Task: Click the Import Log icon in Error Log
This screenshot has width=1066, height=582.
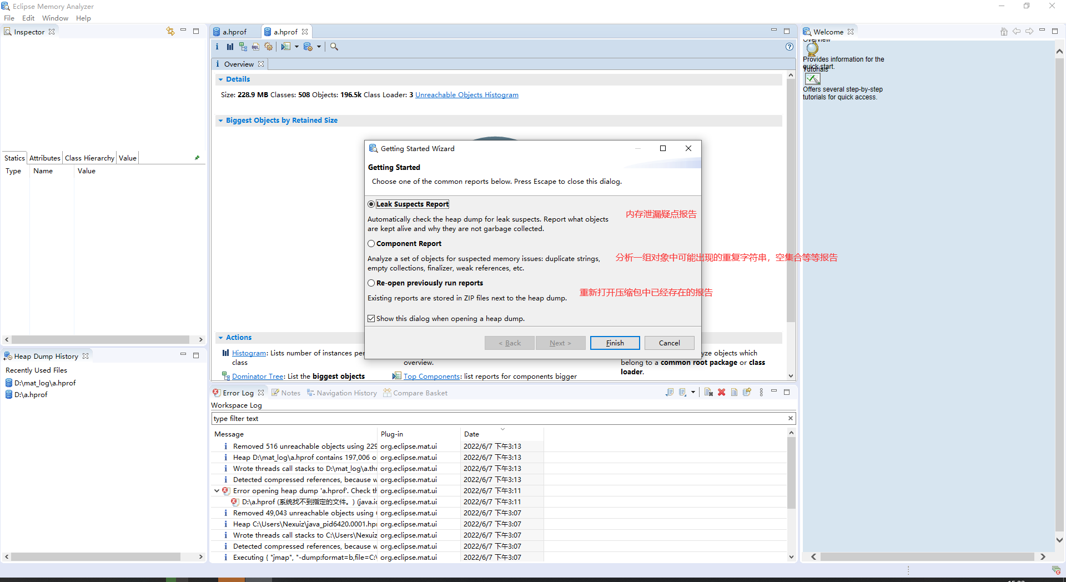Action: pyautogui.click(x=682, y=392)
